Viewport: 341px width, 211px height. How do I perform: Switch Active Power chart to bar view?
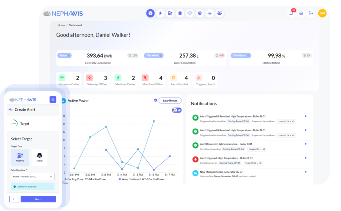tap(179, 110)
